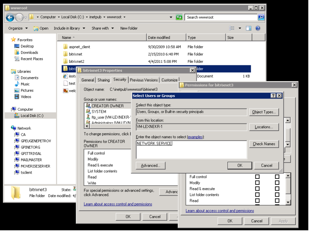Viewport: 309px width, 231px height.
Task: Select the bitrixnet2 folder icon
Action: click(x=65, y=61)
